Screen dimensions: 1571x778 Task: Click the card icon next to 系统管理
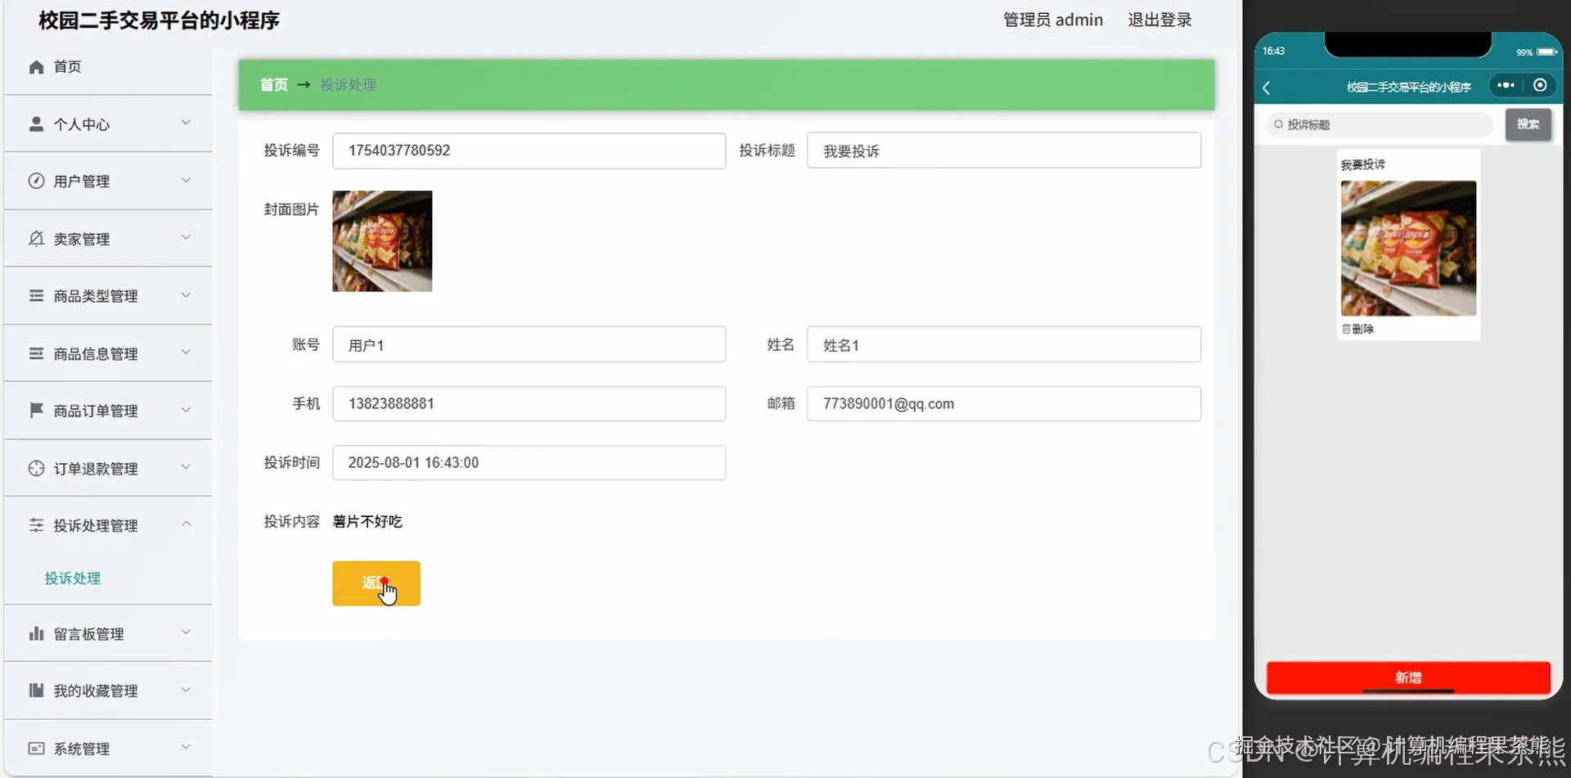coord(36,748)
